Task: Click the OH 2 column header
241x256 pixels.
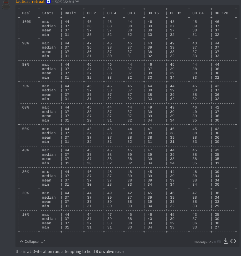Action: [x=91, y=13]
